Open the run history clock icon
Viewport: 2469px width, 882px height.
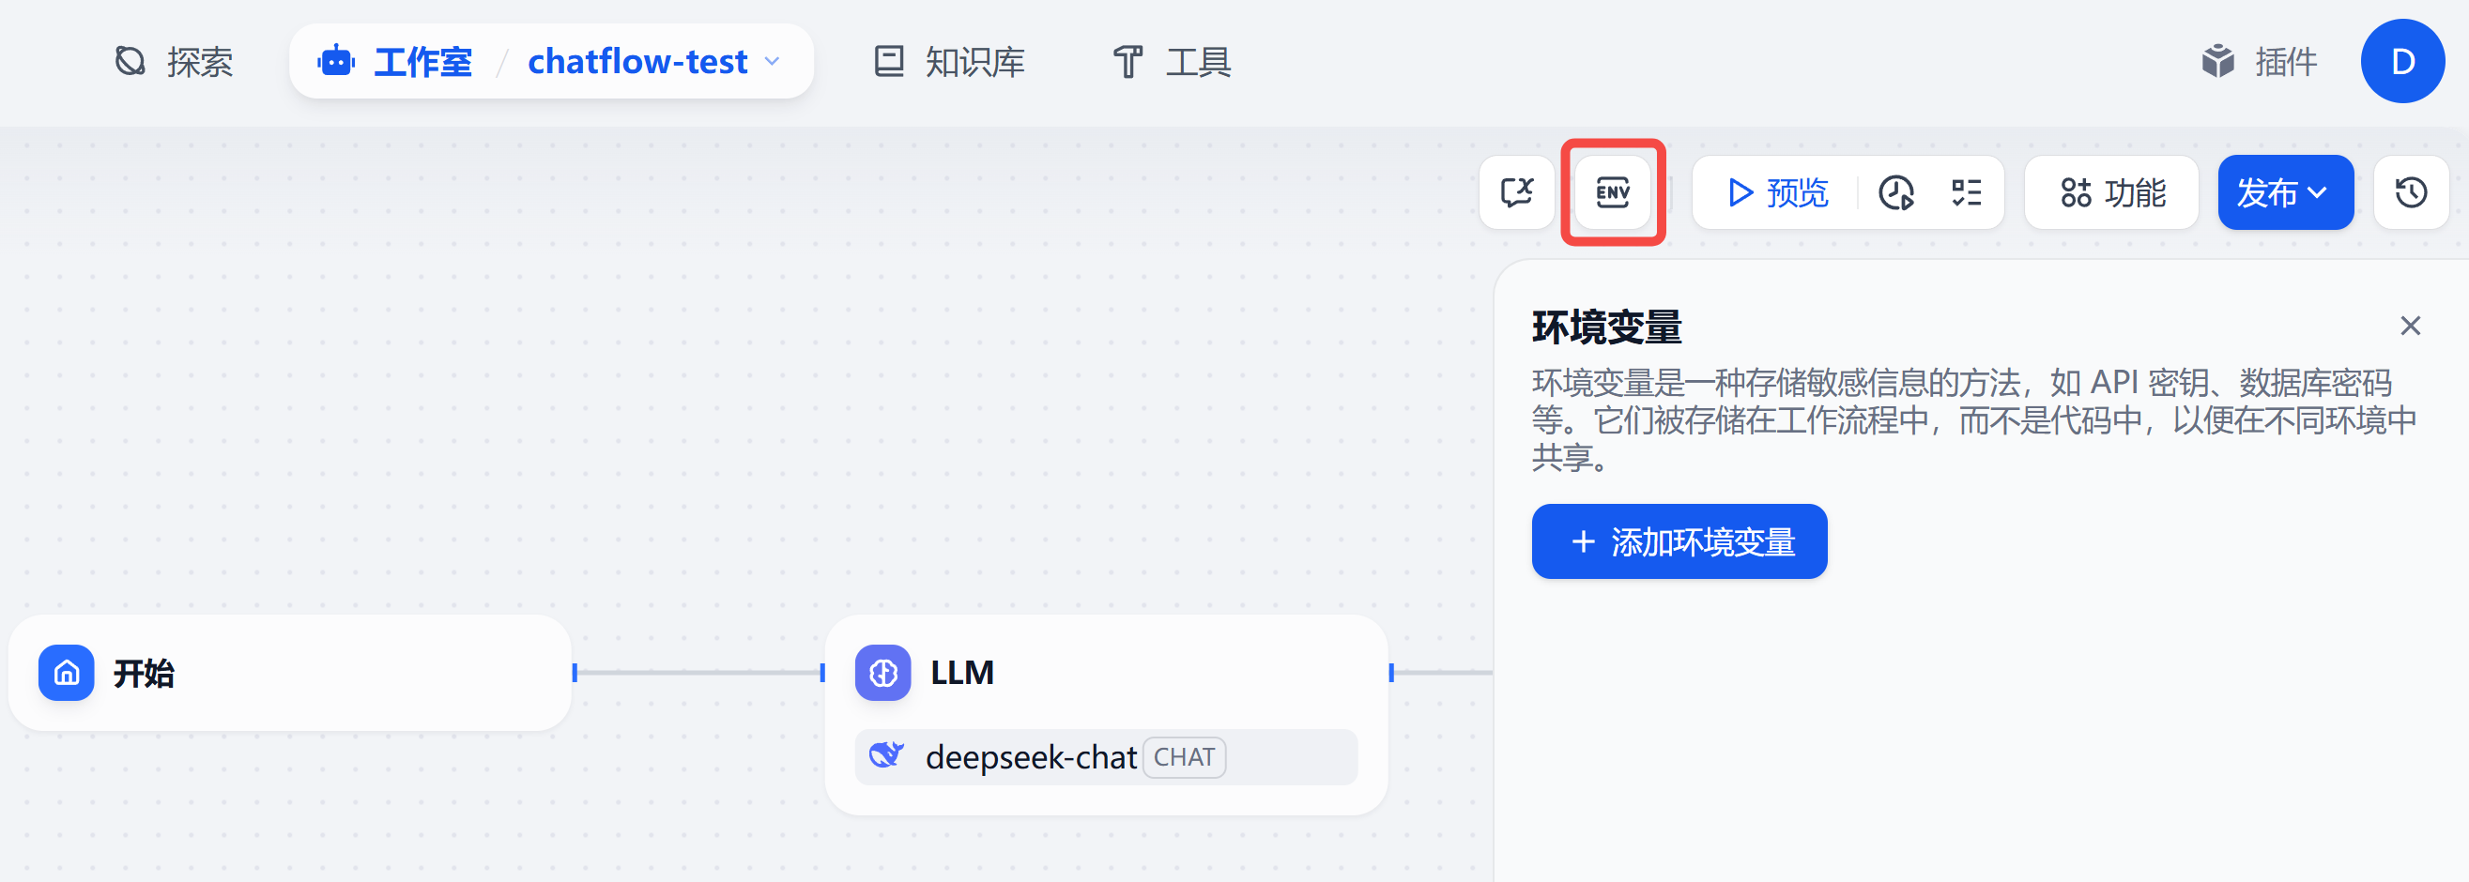pyautogui.click(x=1895, y=192)
